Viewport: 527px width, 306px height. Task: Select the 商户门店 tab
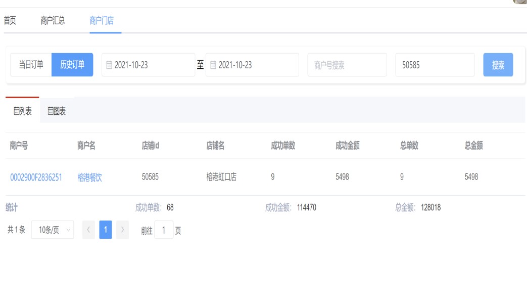102,21
